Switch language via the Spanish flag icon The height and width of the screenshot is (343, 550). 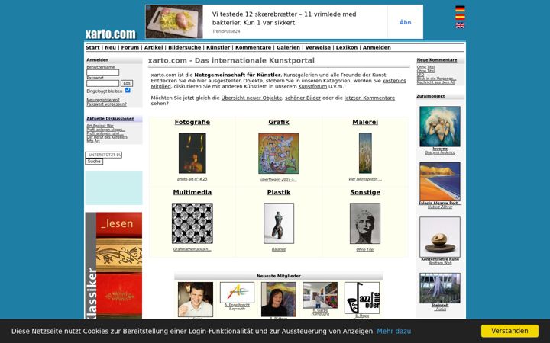point(460,17)
